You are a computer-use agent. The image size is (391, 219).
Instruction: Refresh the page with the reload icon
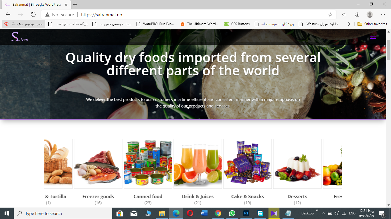[33, 15]
